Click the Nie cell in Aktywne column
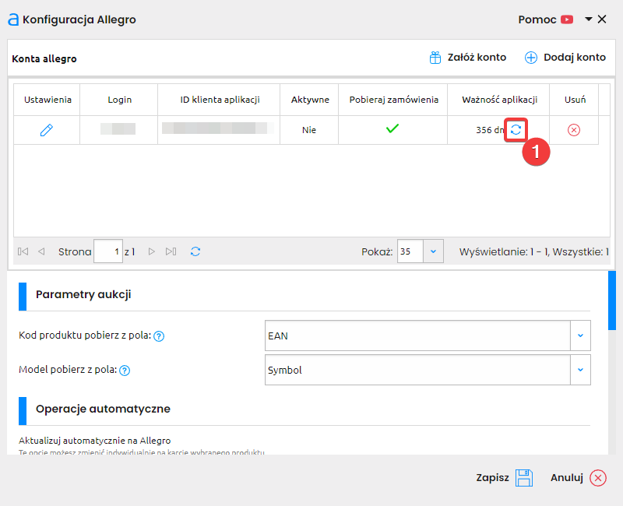 click(309, 130)
